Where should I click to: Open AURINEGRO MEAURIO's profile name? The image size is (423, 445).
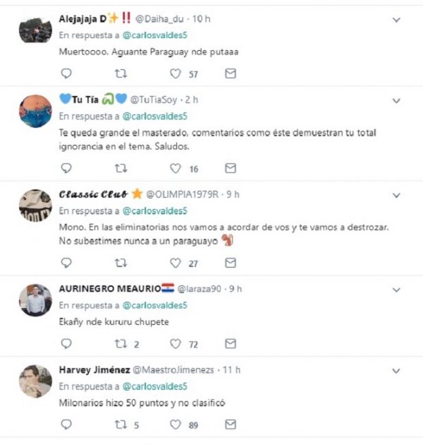pos(110,289)
